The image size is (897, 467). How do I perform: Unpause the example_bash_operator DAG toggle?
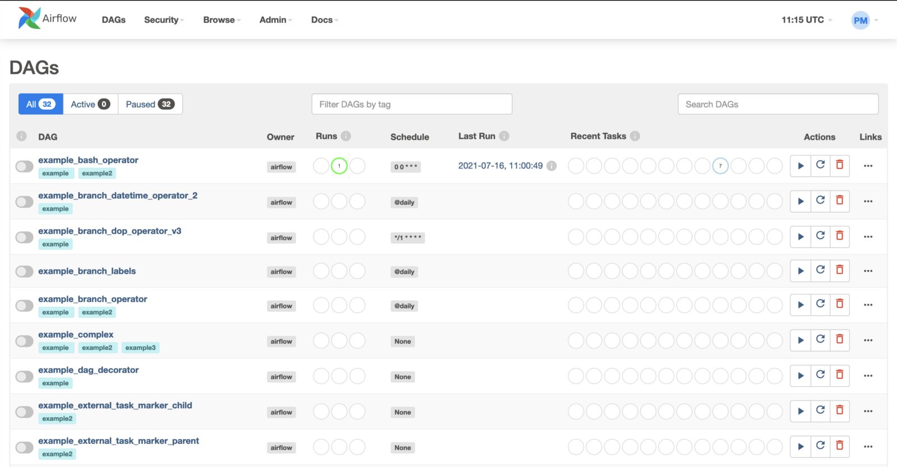25,166
